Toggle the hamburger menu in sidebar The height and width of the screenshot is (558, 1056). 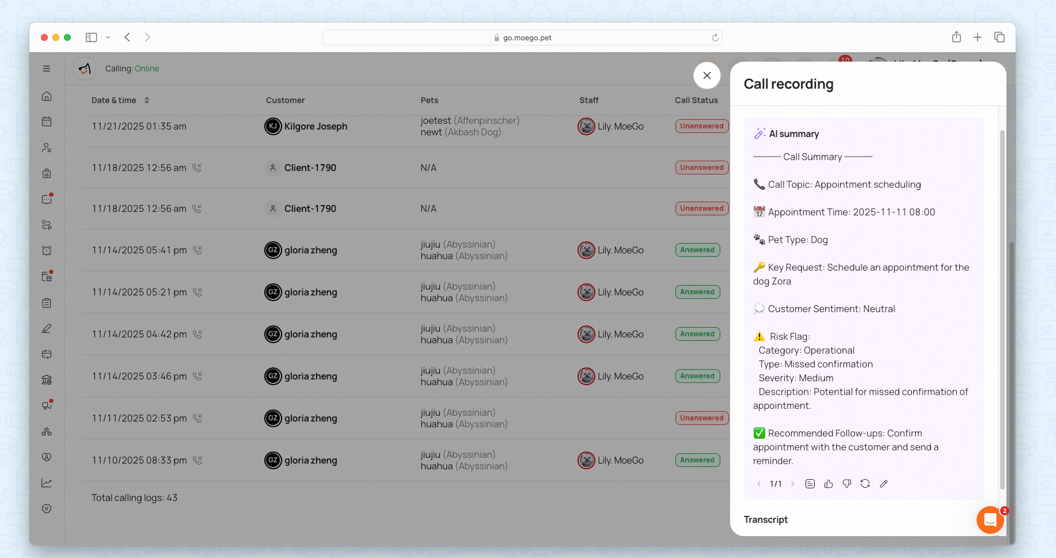47,69
